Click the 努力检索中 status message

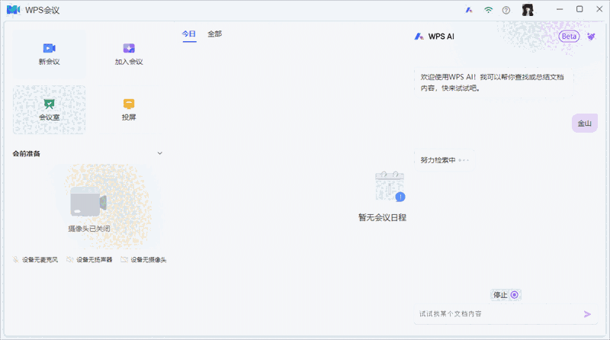pyautogui.click(x=445, y=160)
